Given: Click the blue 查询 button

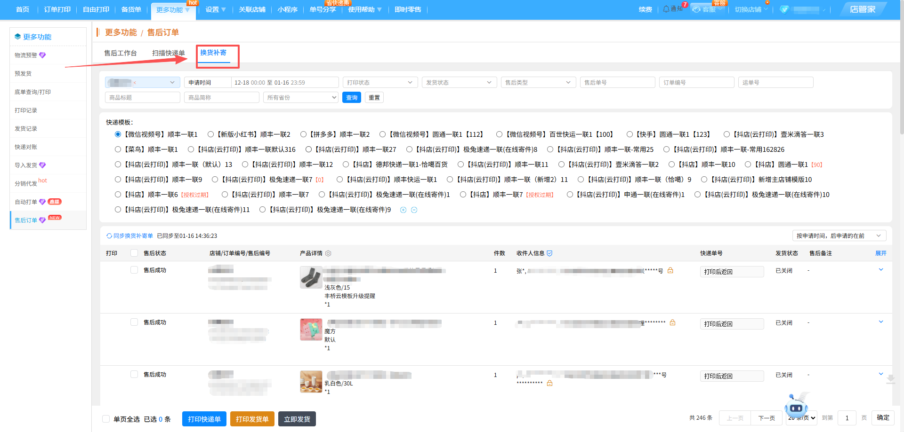Looking at the screenshot, I should click(351, 98).
